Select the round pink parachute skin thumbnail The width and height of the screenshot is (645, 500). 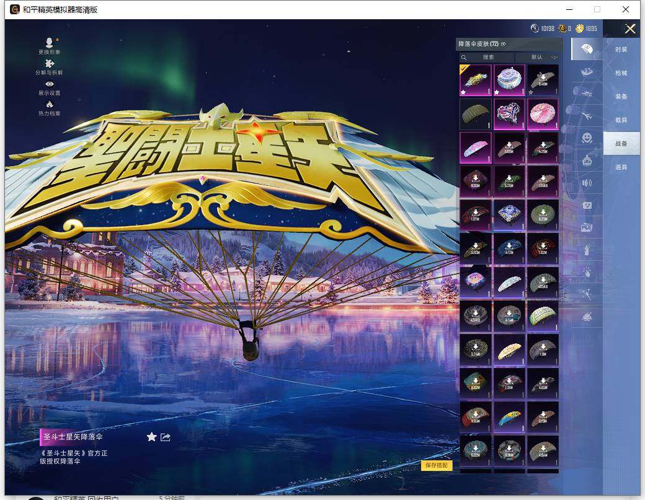pos(543,114)
